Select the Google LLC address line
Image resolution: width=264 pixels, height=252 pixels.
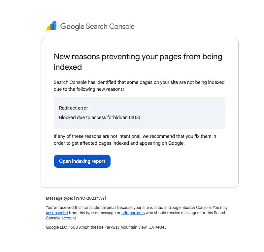coord(106,227)
